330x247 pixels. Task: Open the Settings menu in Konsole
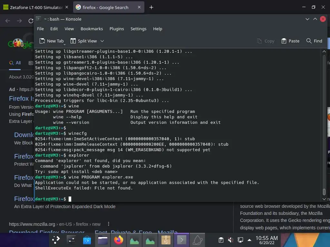coord(138,29)
